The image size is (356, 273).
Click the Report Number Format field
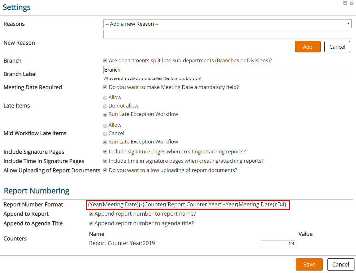click(188, 205)
